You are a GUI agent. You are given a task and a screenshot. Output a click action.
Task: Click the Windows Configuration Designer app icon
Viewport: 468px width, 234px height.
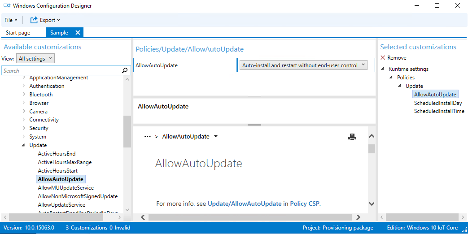click(x=7, y=6)
